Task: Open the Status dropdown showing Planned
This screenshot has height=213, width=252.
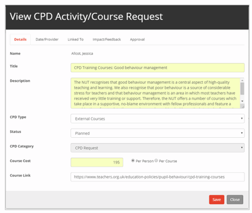Action: [x=157, y=133]
